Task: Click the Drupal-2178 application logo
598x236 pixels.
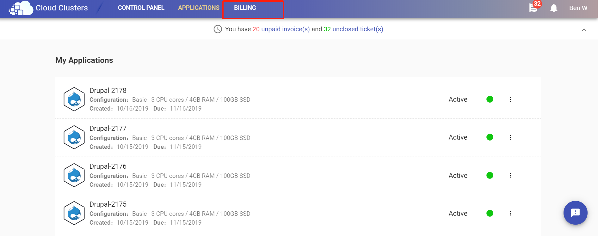Action: pyautogui.click(x=74, y=99)
